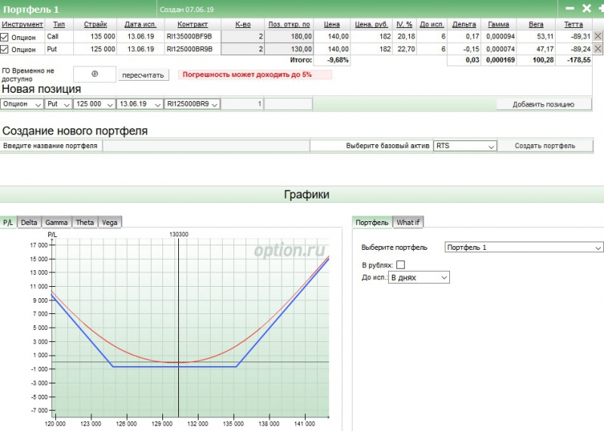This screenshot has width=604, height=431.
Task: Uncheck the Call option checkbox
Action: pyautogui.click(x=5, y=37)
